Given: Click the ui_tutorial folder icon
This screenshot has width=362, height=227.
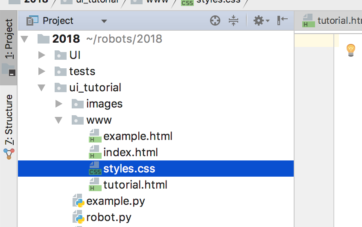Looking at the screenshot, I should (x=61, y=87).
